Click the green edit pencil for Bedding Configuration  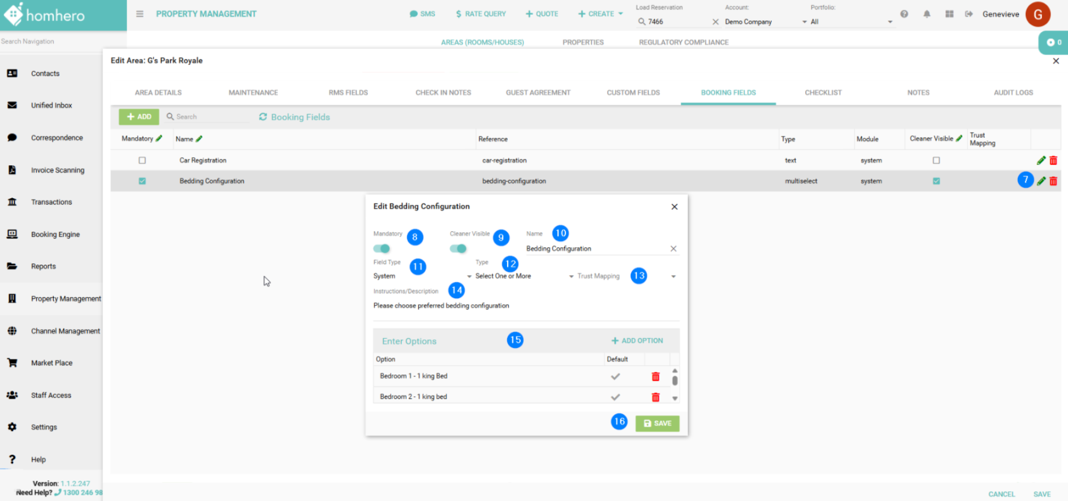1041,181
